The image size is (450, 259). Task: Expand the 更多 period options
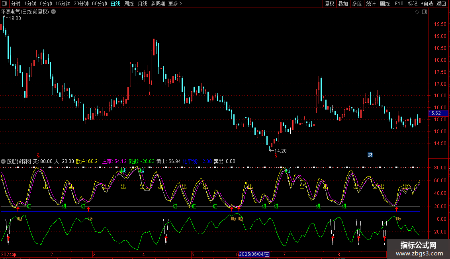click(175, 4)
